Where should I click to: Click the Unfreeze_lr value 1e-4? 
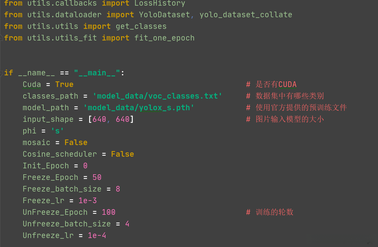[97, 235]
